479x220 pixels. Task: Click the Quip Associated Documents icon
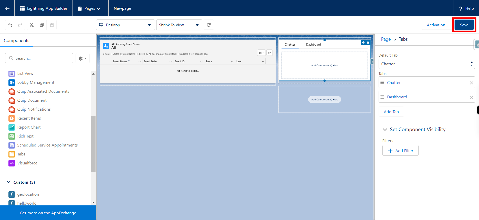(x=12, y=91)
